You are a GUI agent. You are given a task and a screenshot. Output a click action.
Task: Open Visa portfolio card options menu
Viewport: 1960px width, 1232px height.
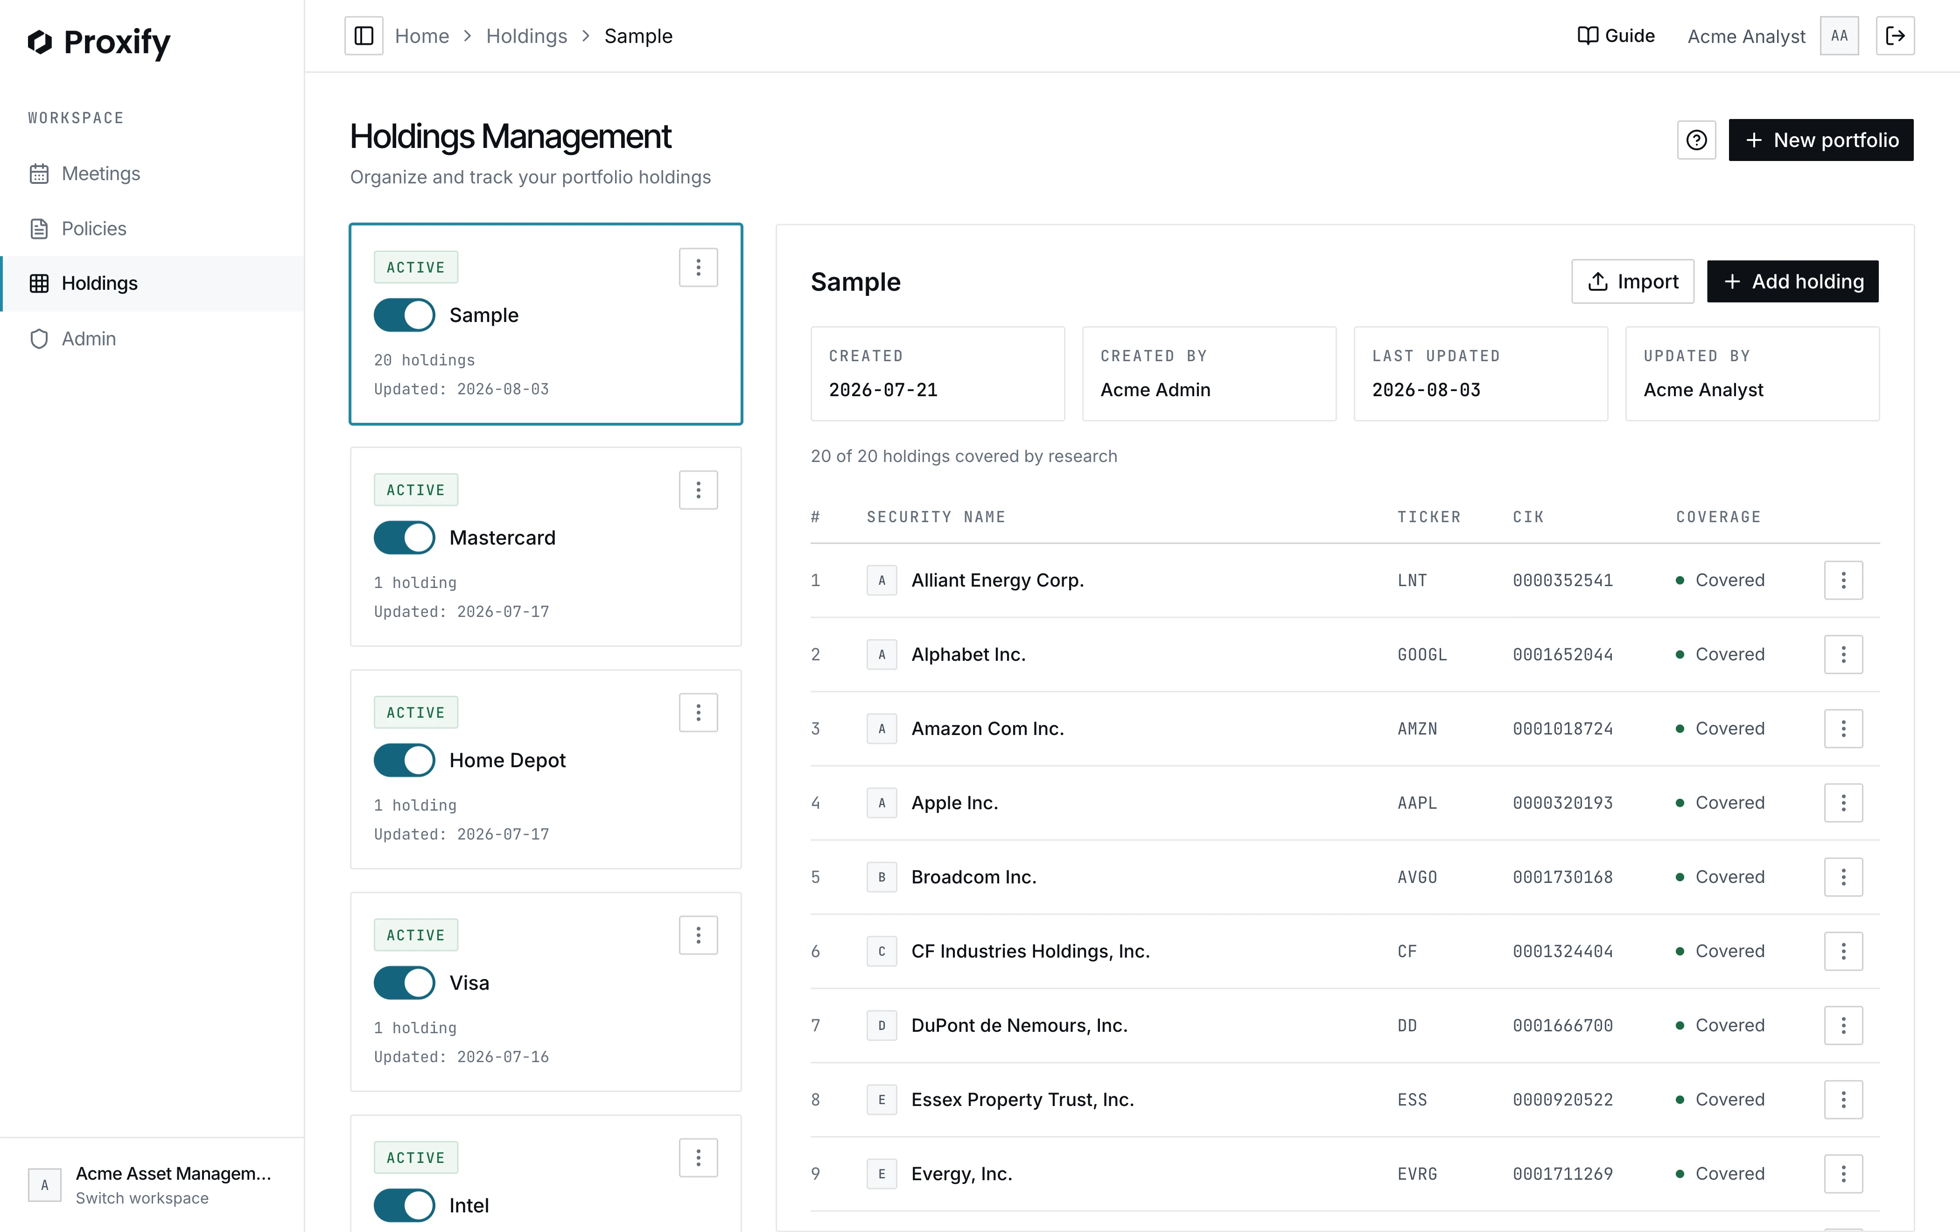click(699, 935)
